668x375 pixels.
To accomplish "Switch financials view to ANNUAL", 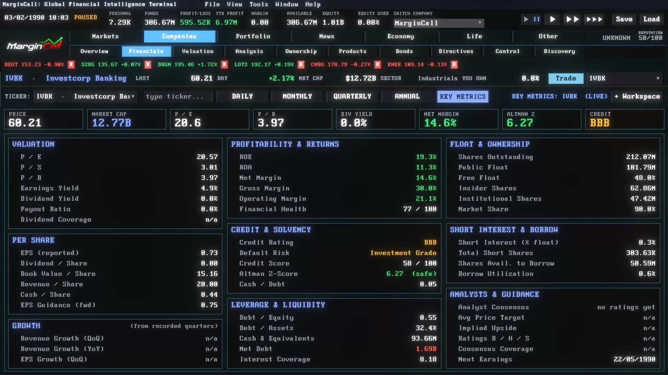I will click(x=407, y=97).
